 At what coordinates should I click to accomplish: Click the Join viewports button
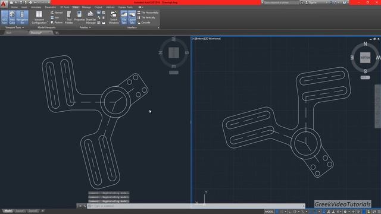55,17
